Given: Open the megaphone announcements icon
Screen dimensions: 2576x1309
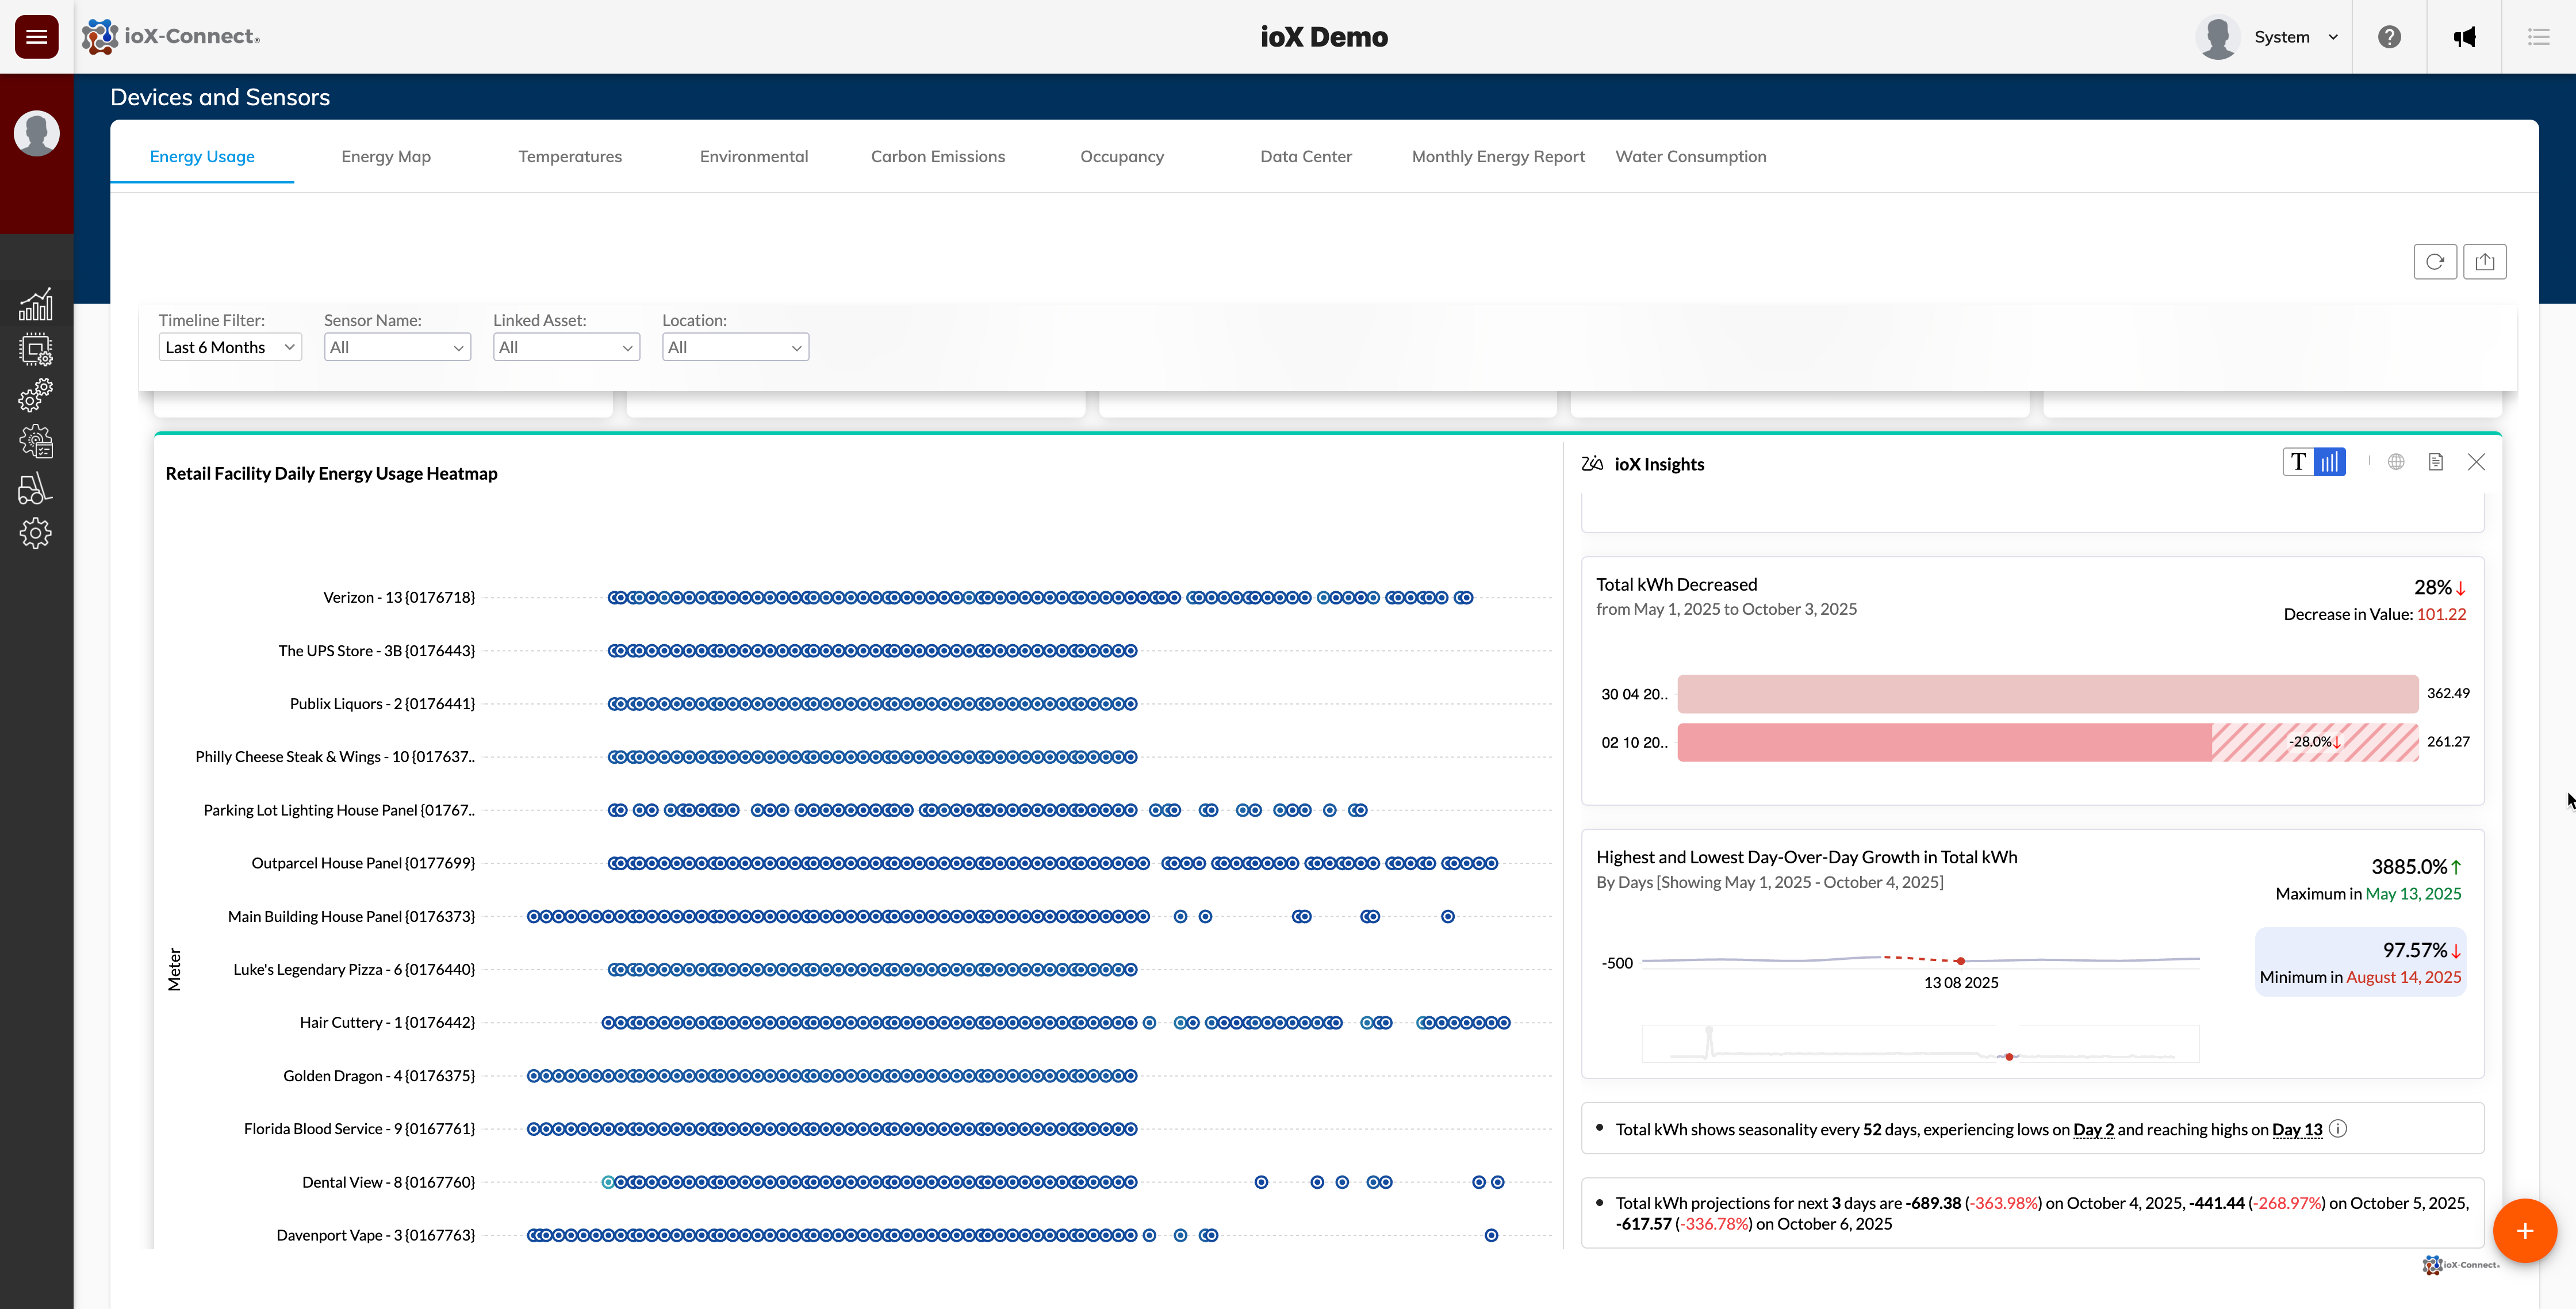Looking at the screenshot, I should (2464, 37).
